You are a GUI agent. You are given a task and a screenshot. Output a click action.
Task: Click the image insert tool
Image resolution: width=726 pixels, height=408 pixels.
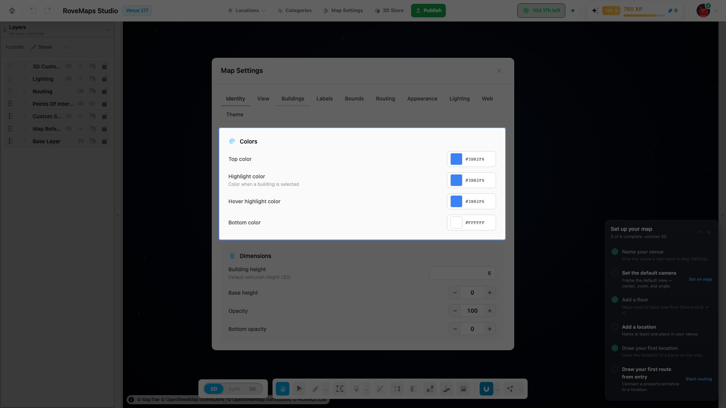[463, 389]
